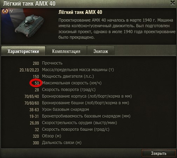Open the Комплектация tab
The width and height of the screenshot is (177, 158).
[x=66, y=51]
